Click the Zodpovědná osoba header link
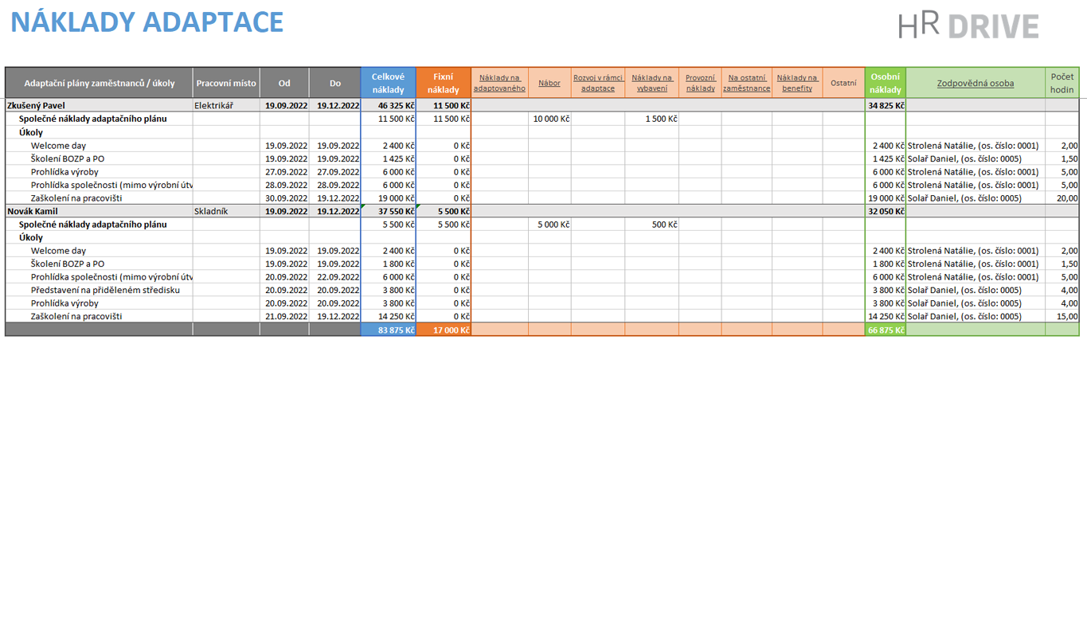 point(975,83)
